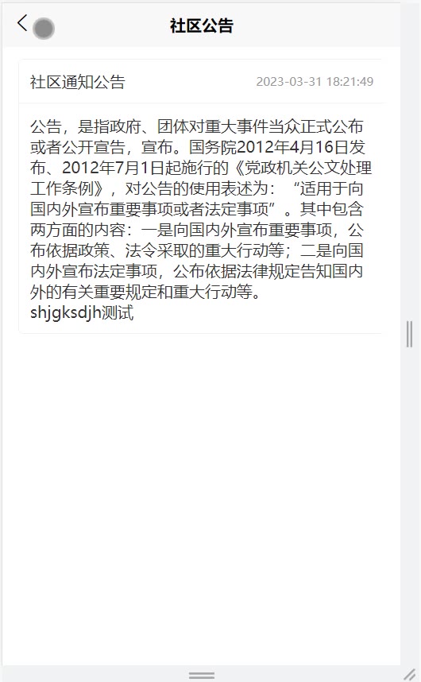The width and height of the screenshot is (421, 682).
Task: Go back using the header arrow
Action: coord(22,22)
